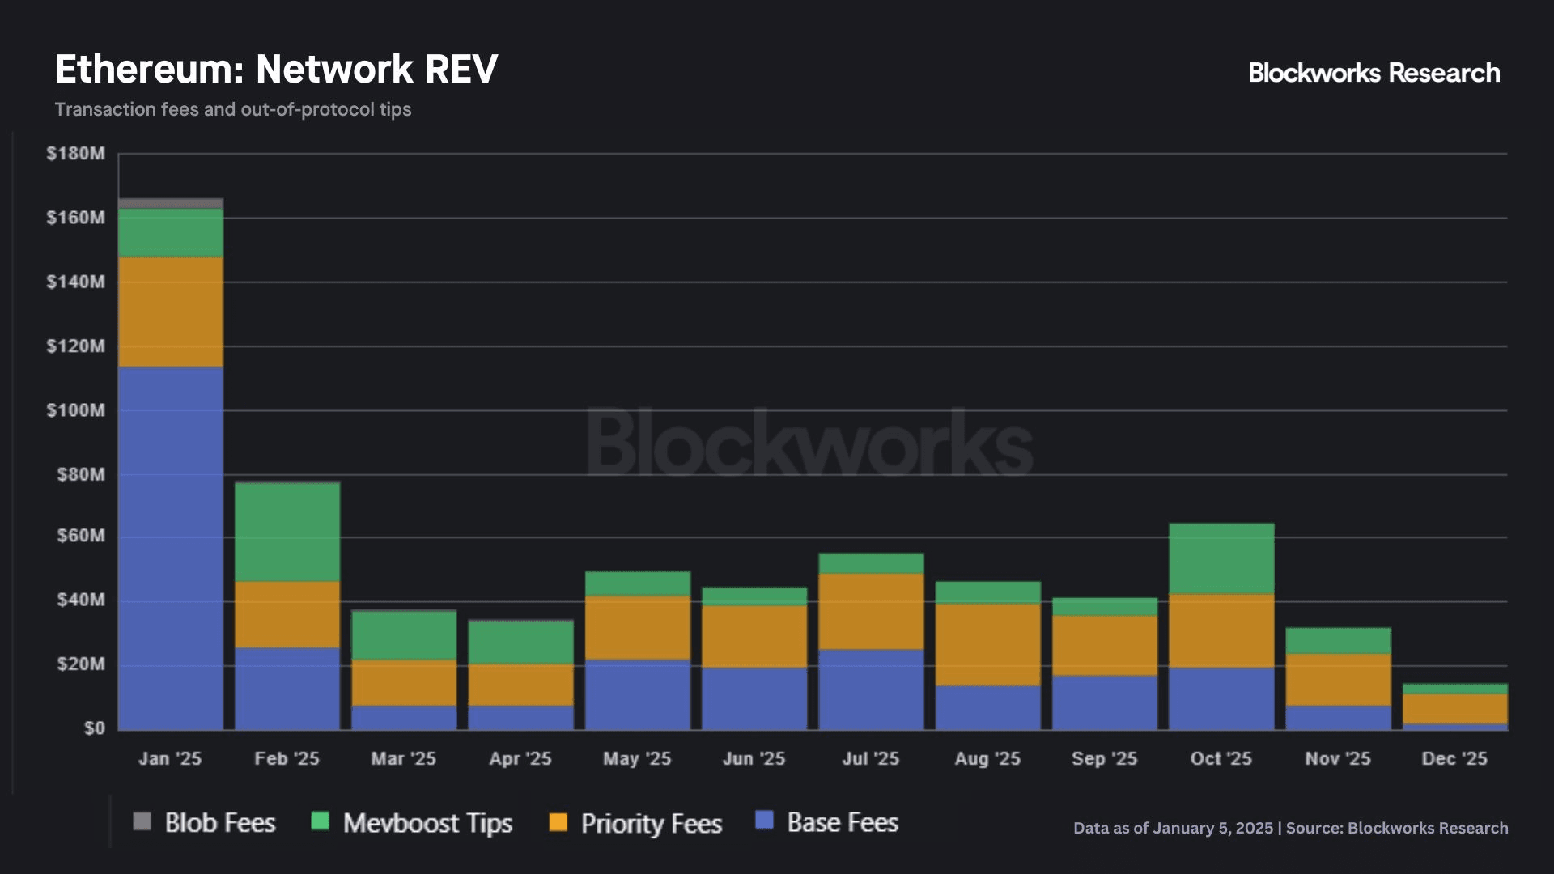Select the blue Base Fees segment for May

point(638,695)
